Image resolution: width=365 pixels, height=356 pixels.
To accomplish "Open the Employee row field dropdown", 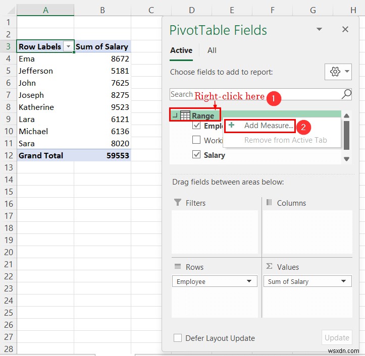I will click(x=249, y=281).
